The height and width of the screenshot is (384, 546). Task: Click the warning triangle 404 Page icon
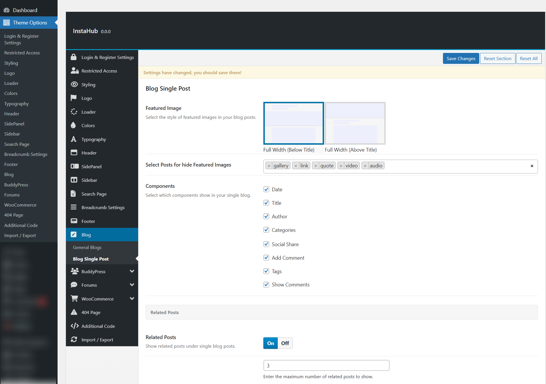74,312
